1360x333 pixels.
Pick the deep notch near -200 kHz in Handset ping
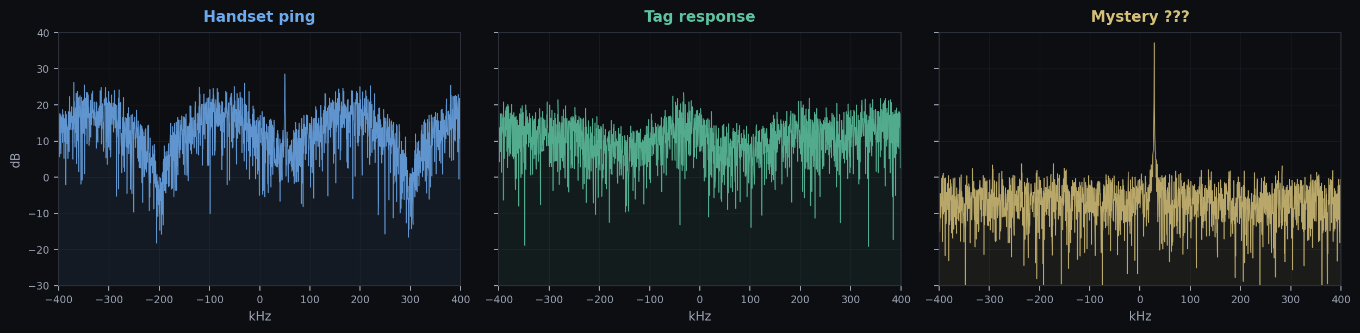pos(159,228)
